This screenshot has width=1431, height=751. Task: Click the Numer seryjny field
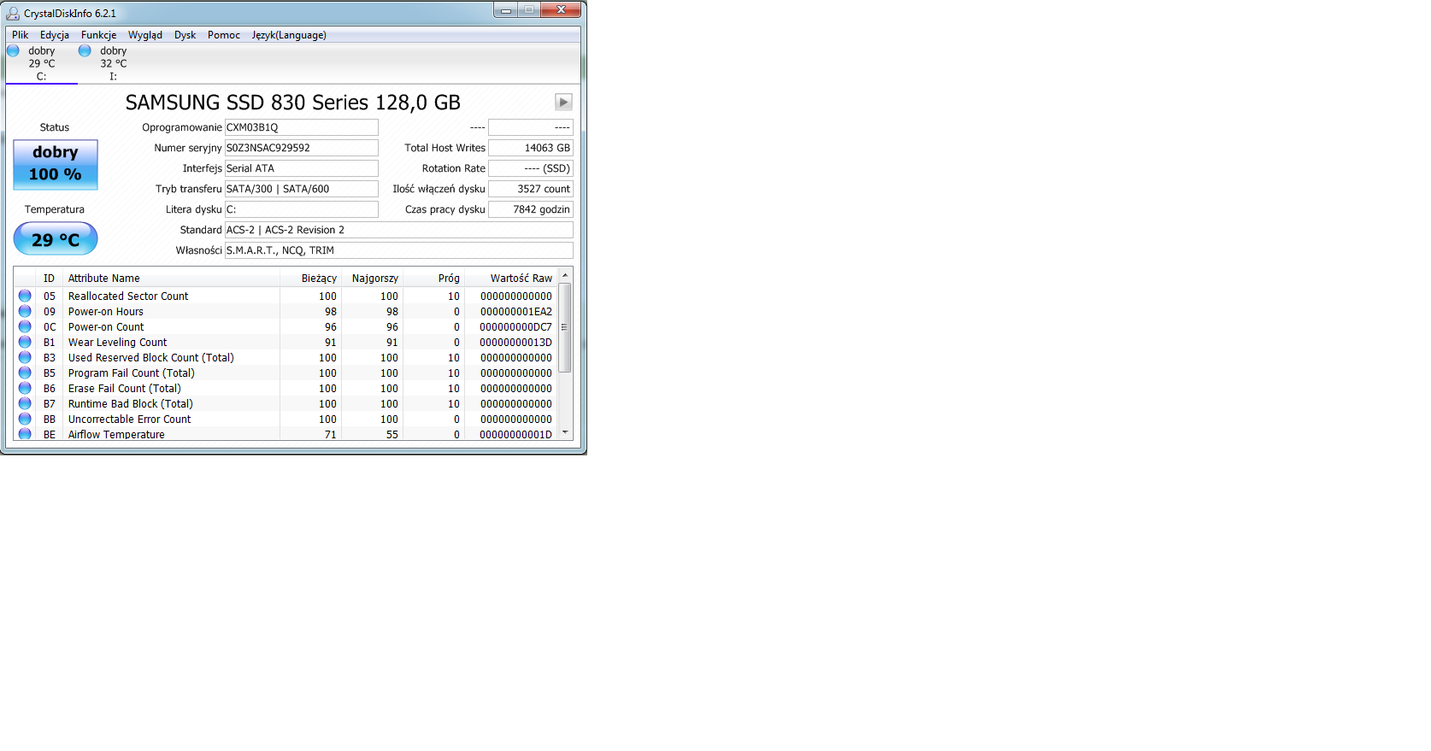301,148
